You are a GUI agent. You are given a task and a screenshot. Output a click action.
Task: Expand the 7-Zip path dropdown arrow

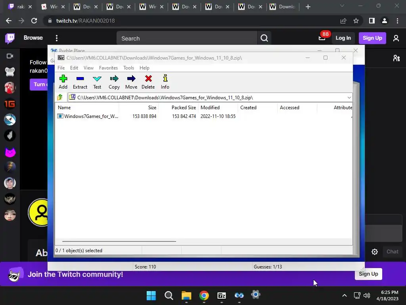pos(349,98)
